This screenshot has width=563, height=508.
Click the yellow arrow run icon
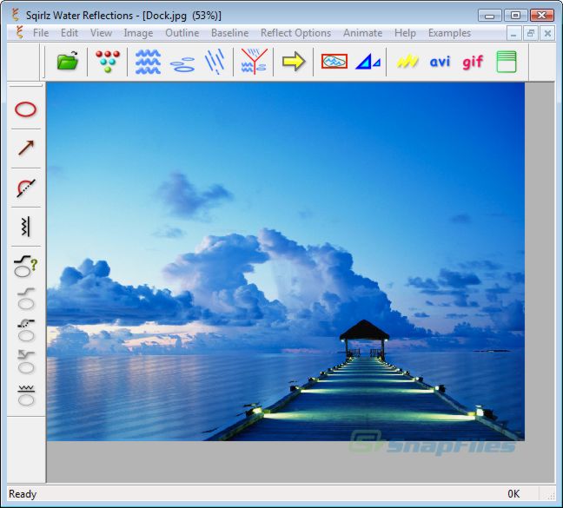point(294,62)
